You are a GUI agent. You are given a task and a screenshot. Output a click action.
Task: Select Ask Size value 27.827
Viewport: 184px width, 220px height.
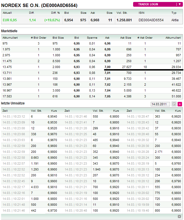[127, 67]
